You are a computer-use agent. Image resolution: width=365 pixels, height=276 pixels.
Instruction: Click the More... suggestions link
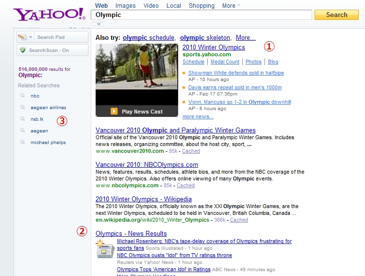coord(246,38)
